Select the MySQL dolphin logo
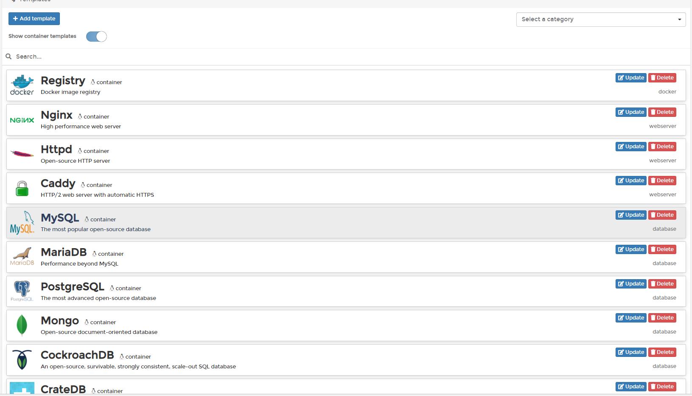The height and width of the screenshot is (396, 692). point(22,222)
